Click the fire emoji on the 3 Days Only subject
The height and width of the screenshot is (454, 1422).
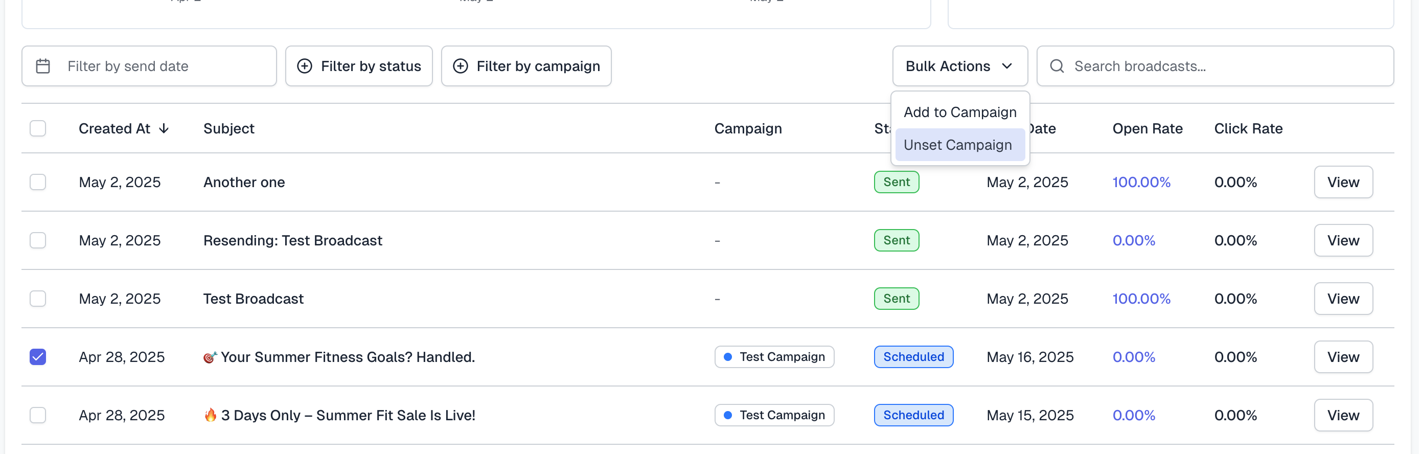click(x=210, y=415)
